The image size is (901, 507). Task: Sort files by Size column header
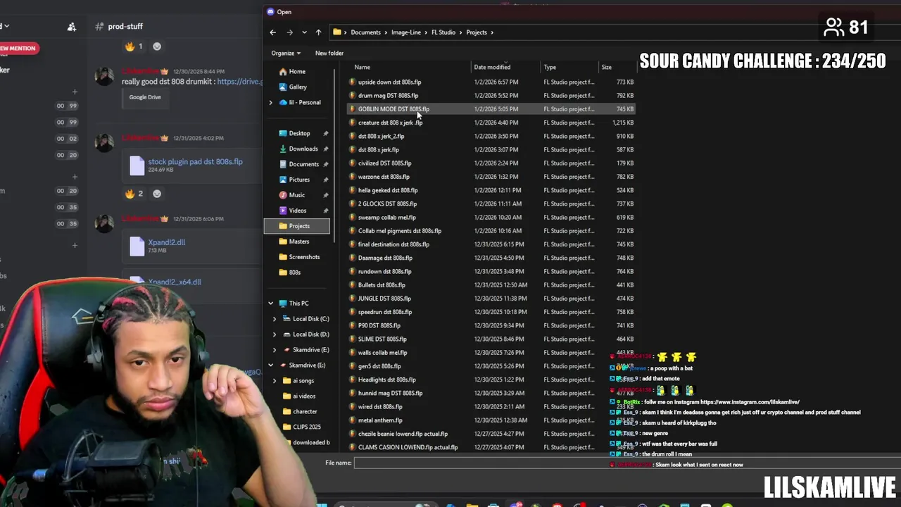(x=606, y=67)
